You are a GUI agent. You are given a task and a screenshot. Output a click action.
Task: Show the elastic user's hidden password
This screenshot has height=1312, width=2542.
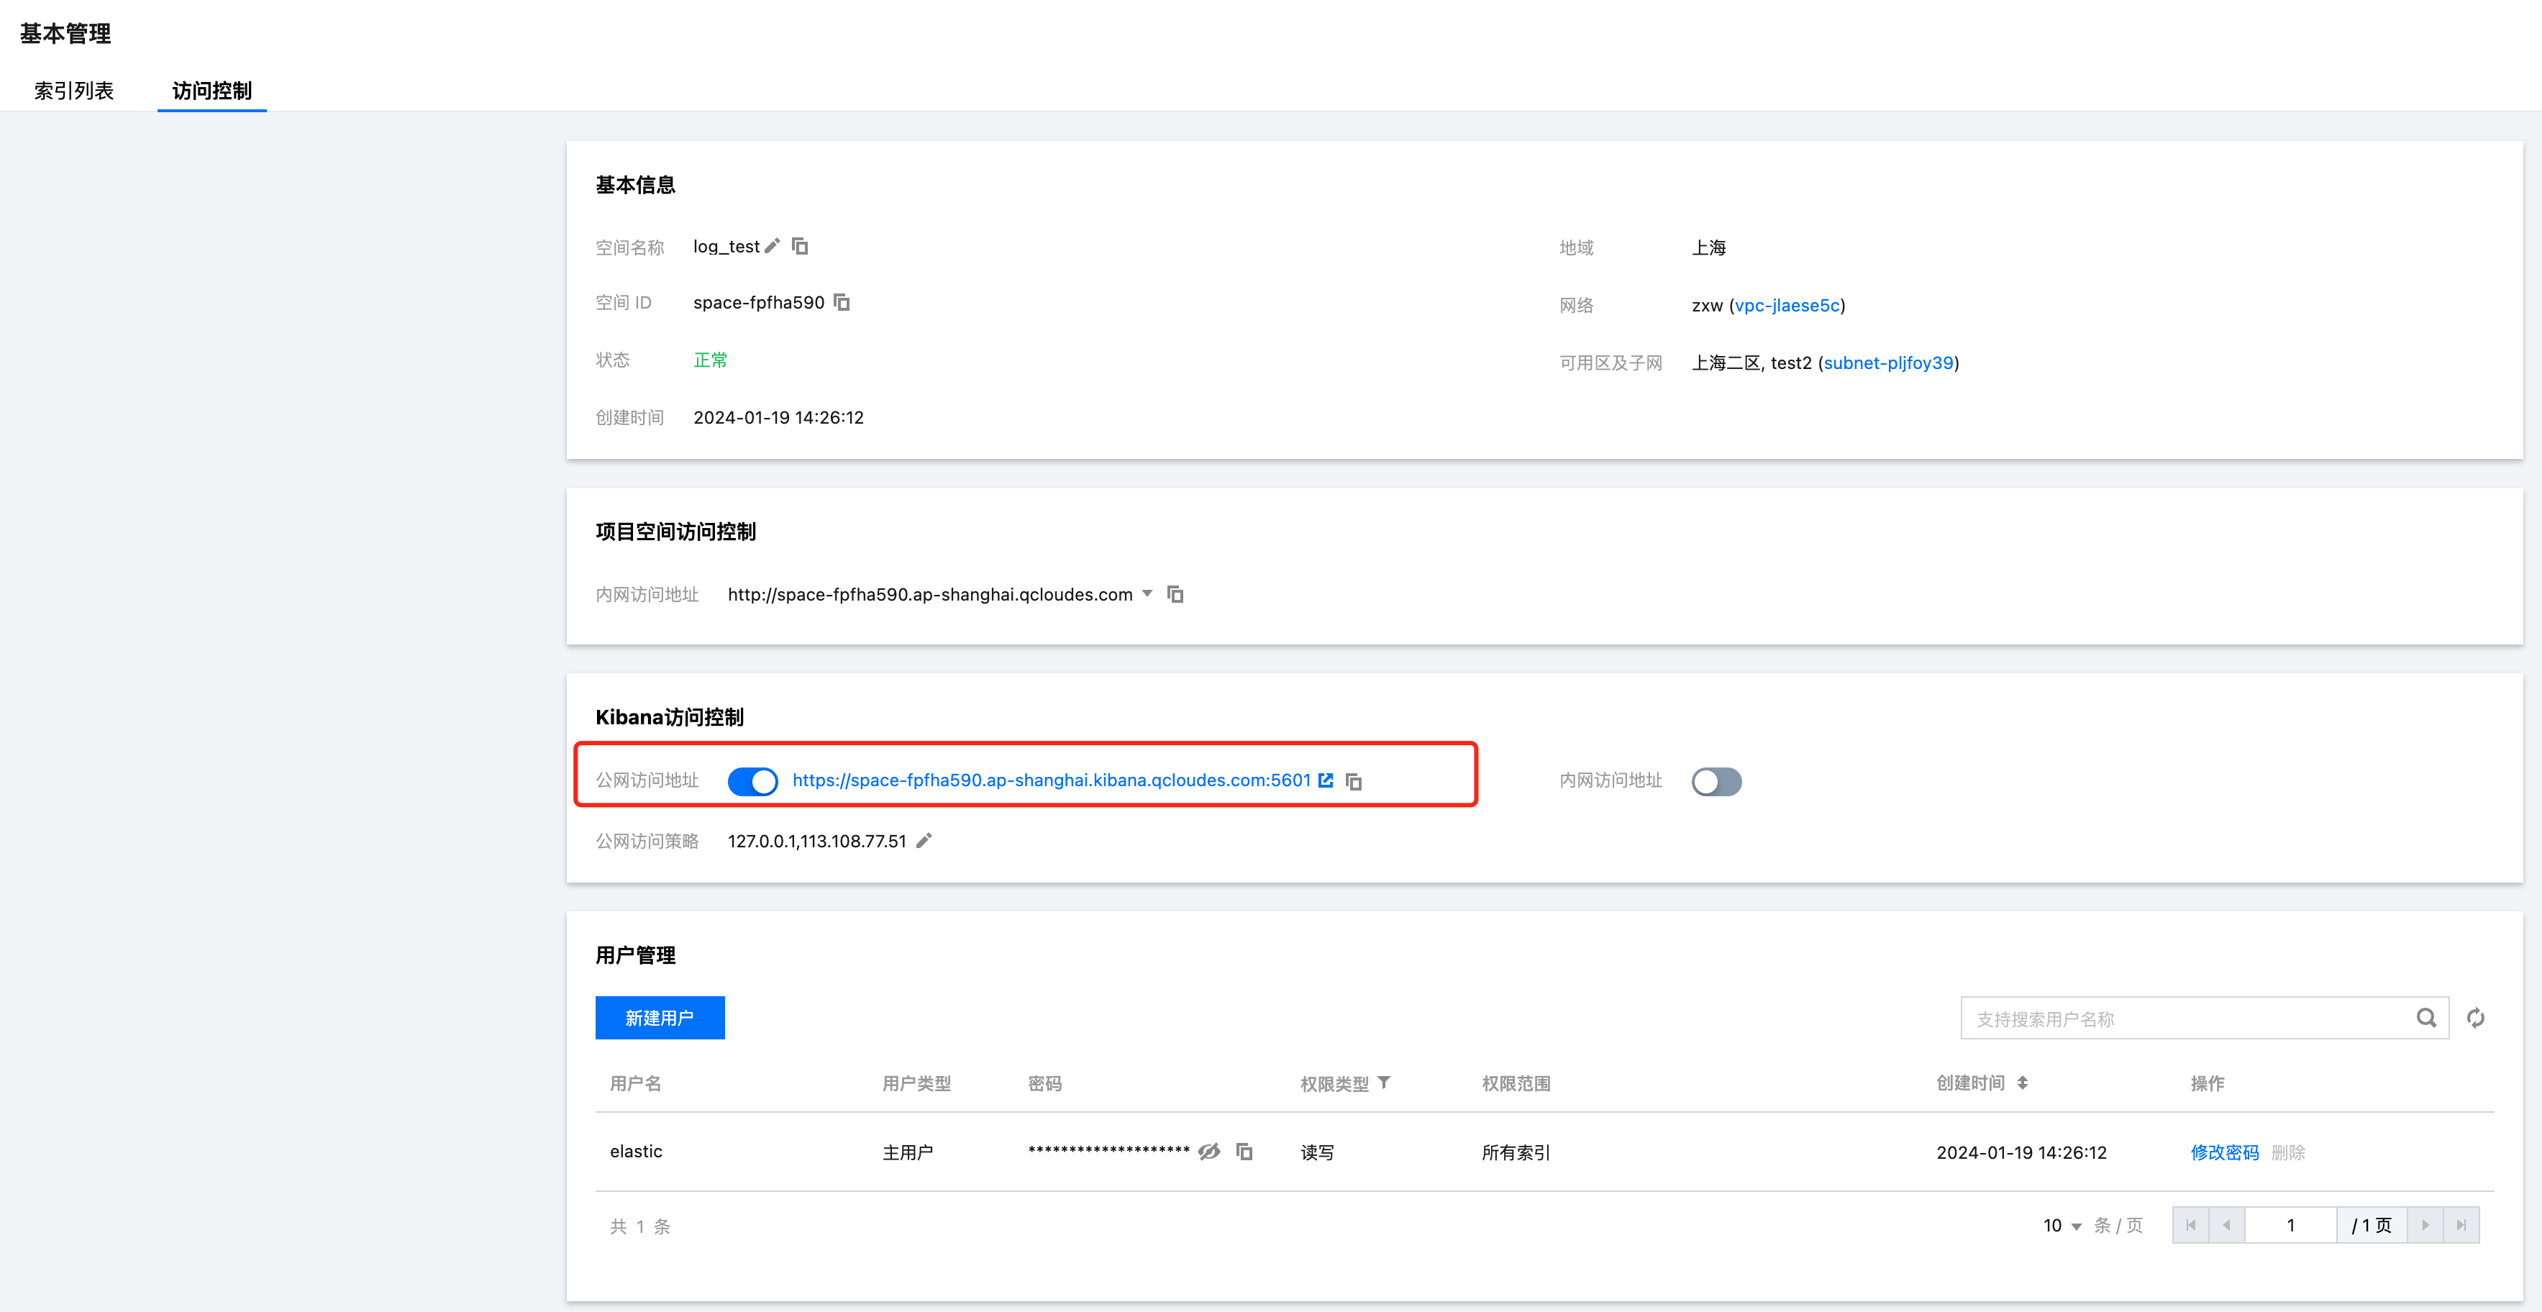[x=1209, y=1151]
